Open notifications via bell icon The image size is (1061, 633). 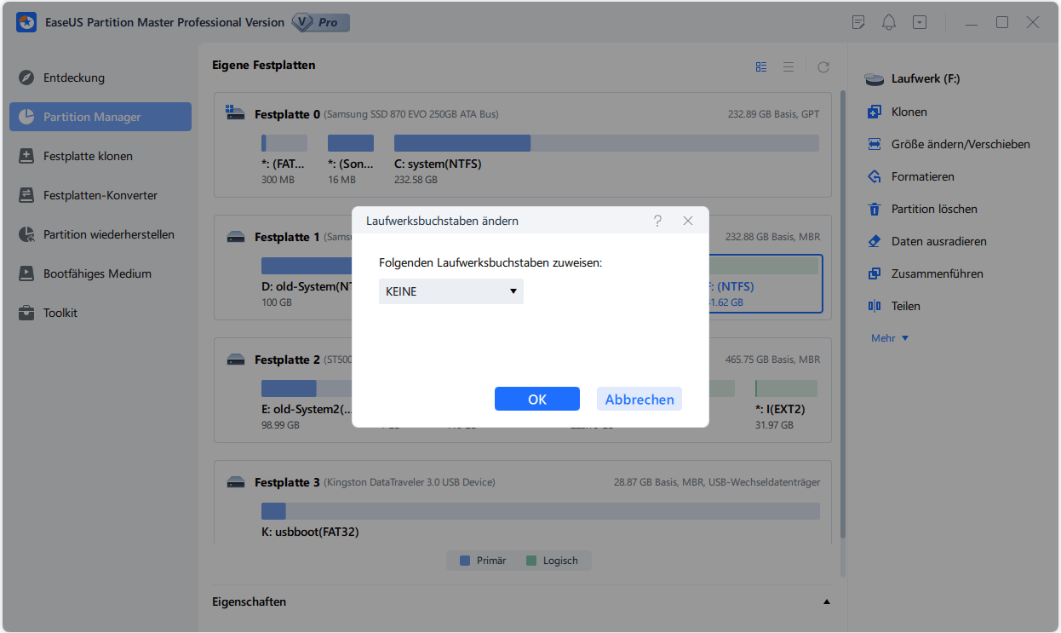pos(888,22)
